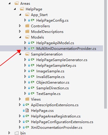This screenshot has width=108, height=135.
Task: Expand HelpPageApiModel.cs node arrow
Action: pos(25,43)
